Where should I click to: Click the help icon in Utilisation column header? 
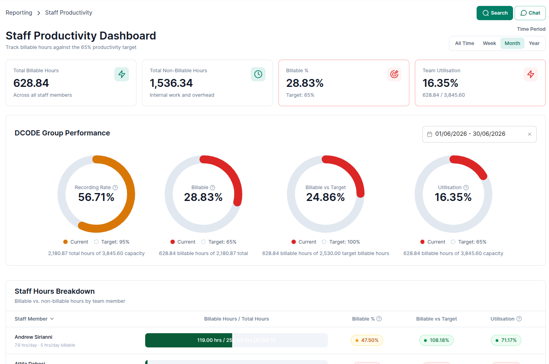(x=519, y=319)
